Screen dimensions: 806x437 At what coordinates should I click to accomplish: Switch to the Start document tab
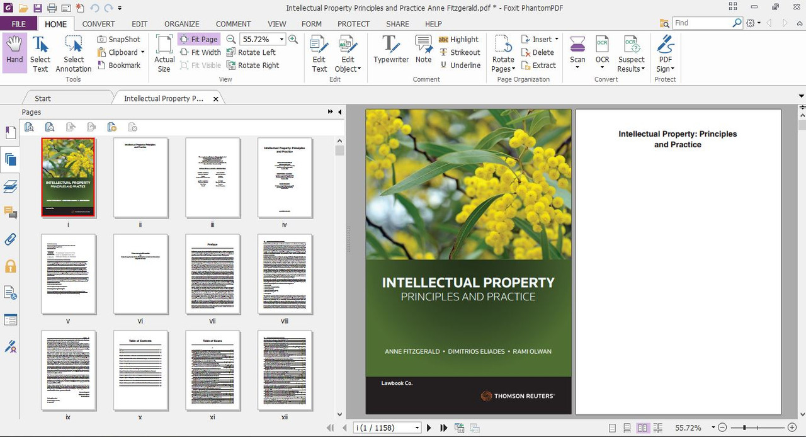[x=43, y=98]
